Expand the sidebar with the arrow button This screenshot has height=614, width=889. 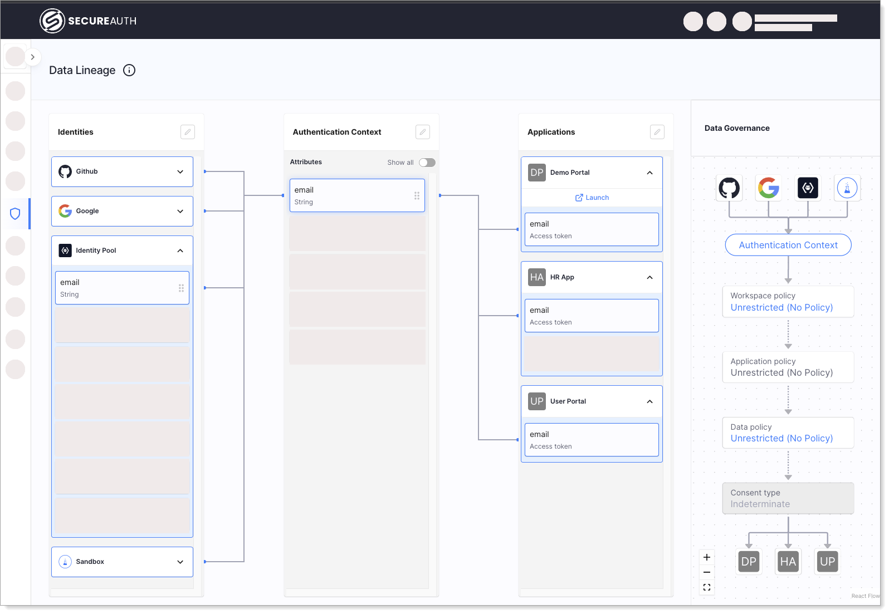coord(33,57)
